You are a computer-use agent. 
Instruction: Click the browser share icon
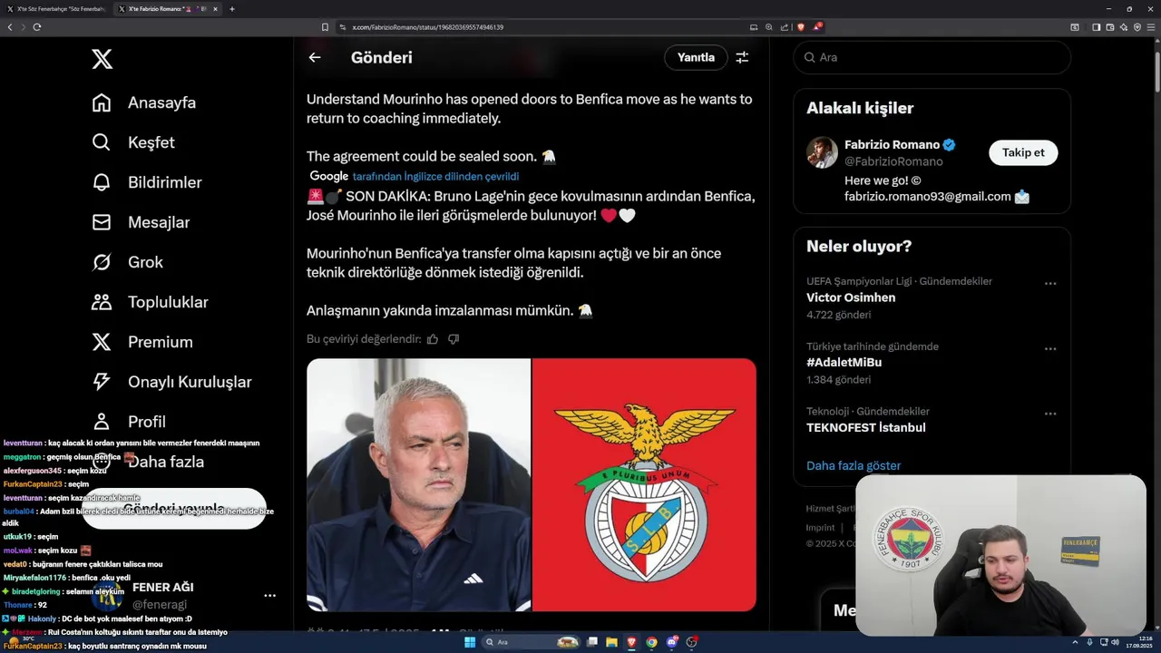[x=785, y=27]
